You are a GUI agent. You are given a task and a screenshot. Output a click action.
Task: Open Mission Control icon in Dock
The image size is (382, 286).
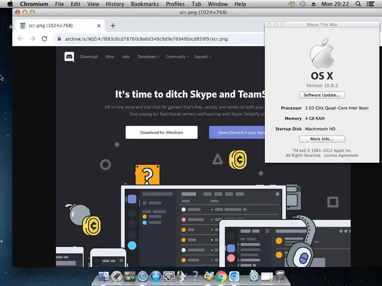[x=129, y=276]
